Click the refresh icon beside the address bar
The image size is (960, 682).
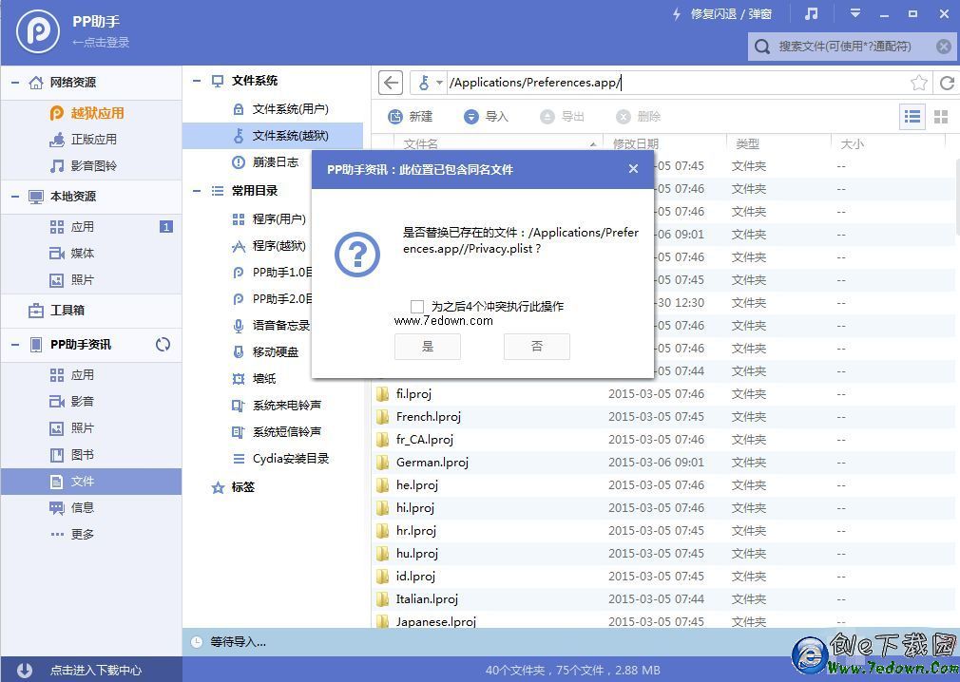pos(946,83)
